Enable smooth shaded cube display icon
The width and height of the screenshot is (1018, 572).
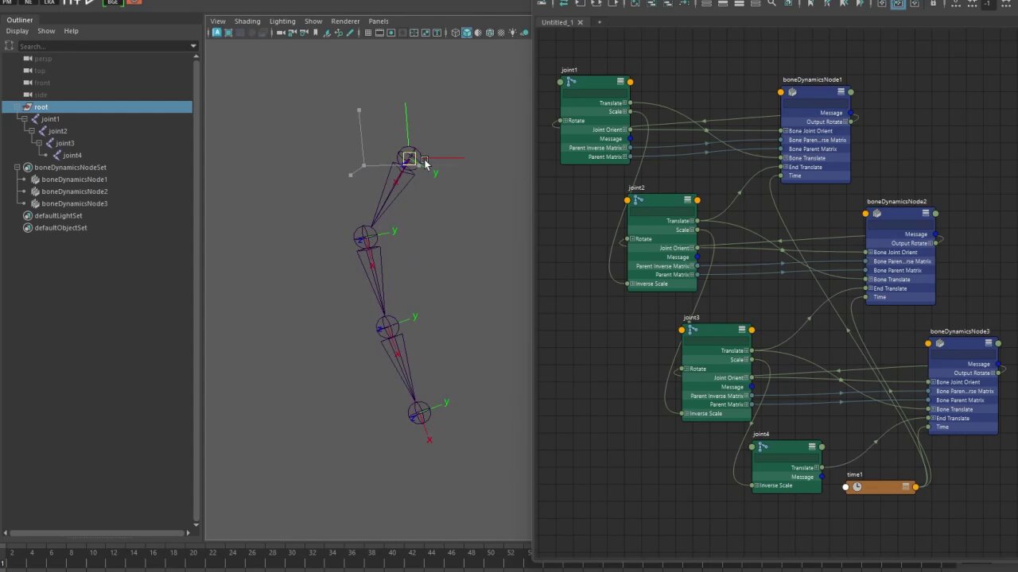point(467,33)
